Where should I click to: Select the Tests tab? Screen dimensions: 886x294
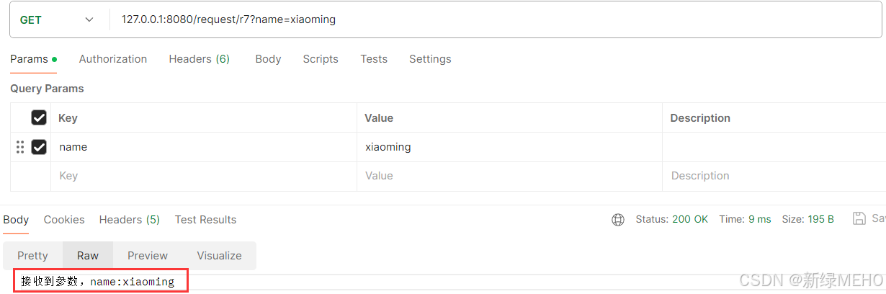coord(374,59)
